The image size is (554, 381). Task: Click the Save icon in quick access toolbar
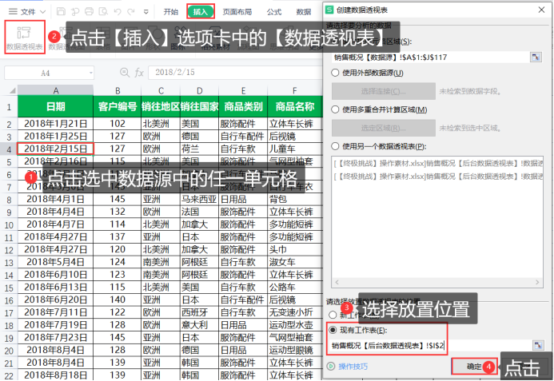pos(61,12)
